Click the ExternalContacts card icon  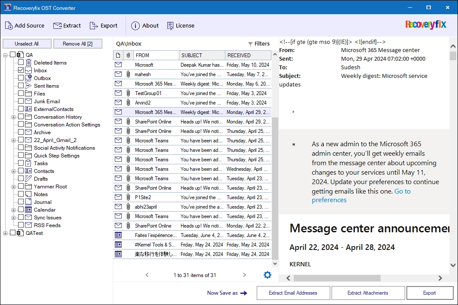pyautogui.click(x=28, y=109)
